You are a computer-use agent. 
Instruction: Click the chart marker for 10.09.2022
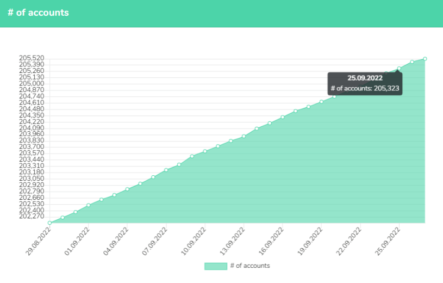pos(205,151)
